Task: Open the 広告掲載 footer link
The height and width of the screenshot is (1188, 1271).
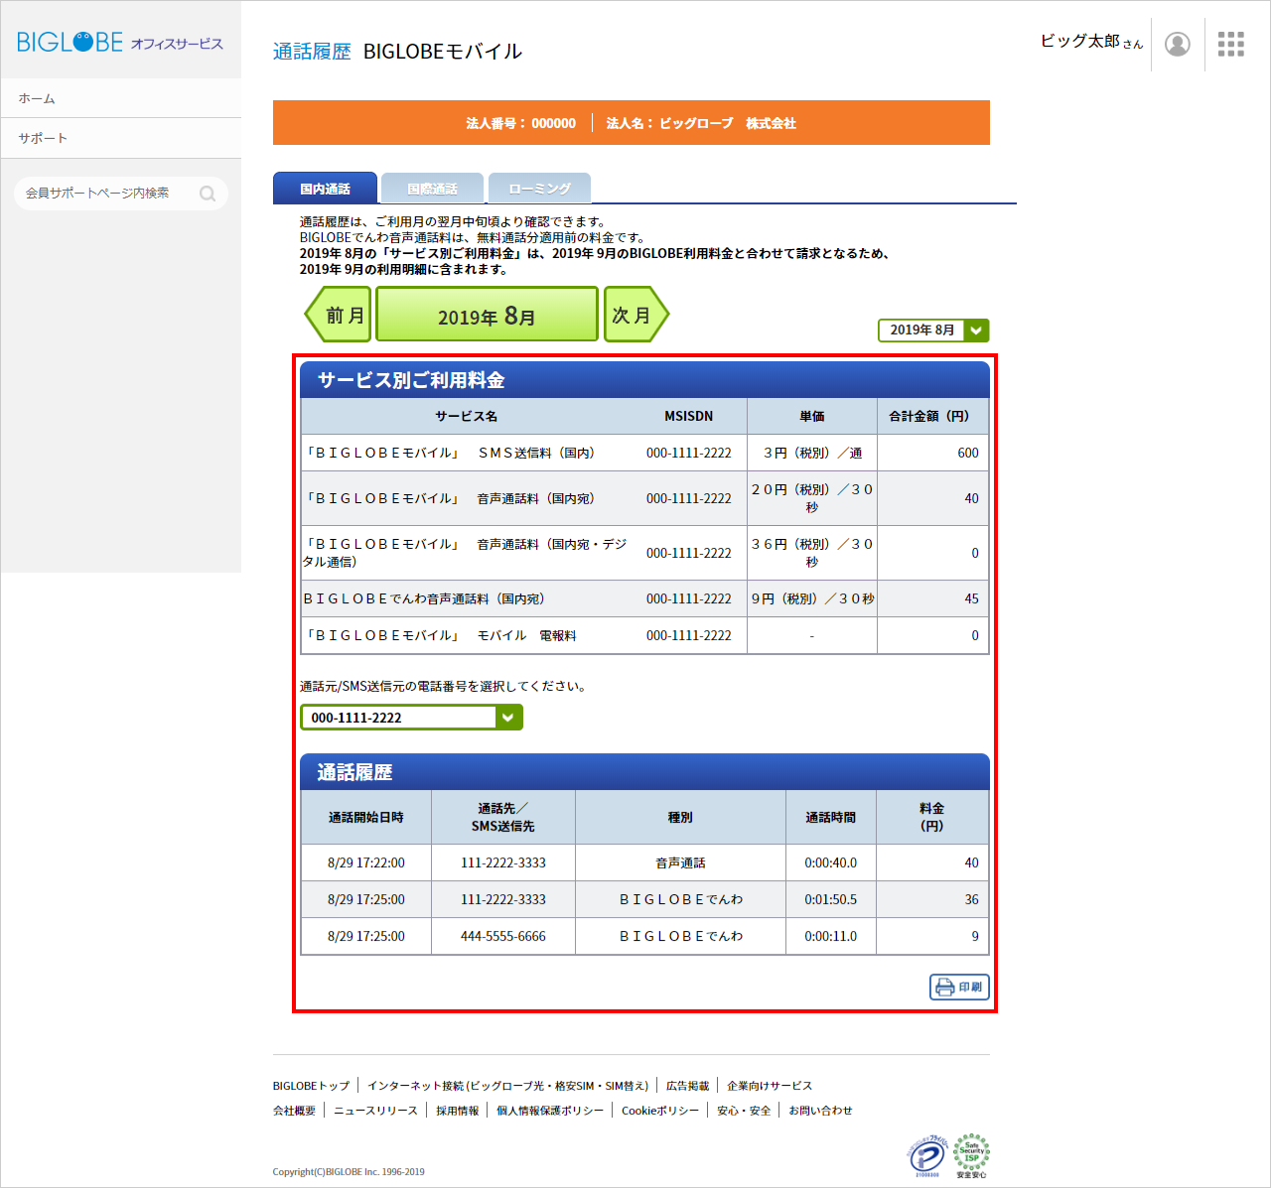Action: coord(687,1086)
